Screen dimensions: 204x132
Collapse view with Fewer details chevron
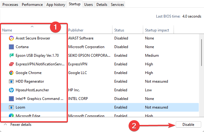[x=5, y=124]
